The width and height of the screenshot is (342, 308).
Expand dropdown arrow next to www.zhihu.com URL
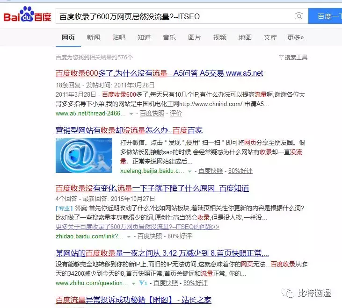coord(133,283)
